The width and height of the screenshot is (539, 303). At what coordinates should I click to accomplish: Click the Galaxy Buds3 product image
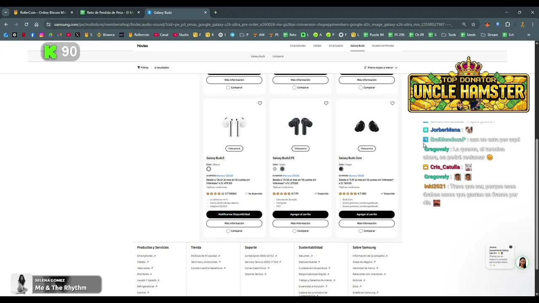coord(234,126)
